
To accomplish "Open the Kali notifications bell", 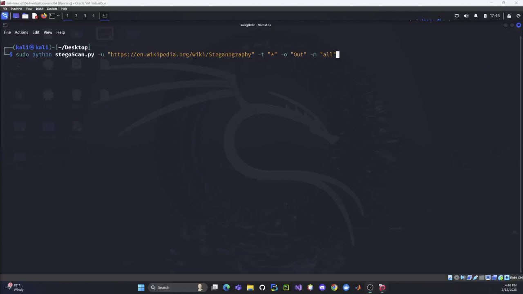I will tap(476, 16).
